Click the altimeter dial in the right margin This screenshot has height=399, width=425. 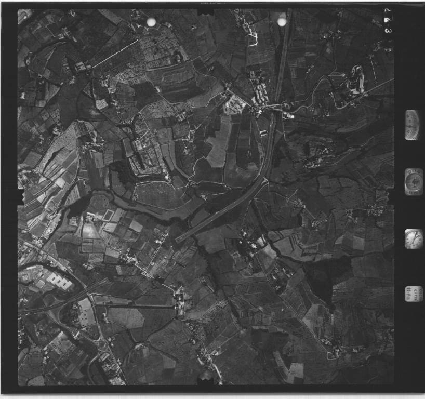412,125
